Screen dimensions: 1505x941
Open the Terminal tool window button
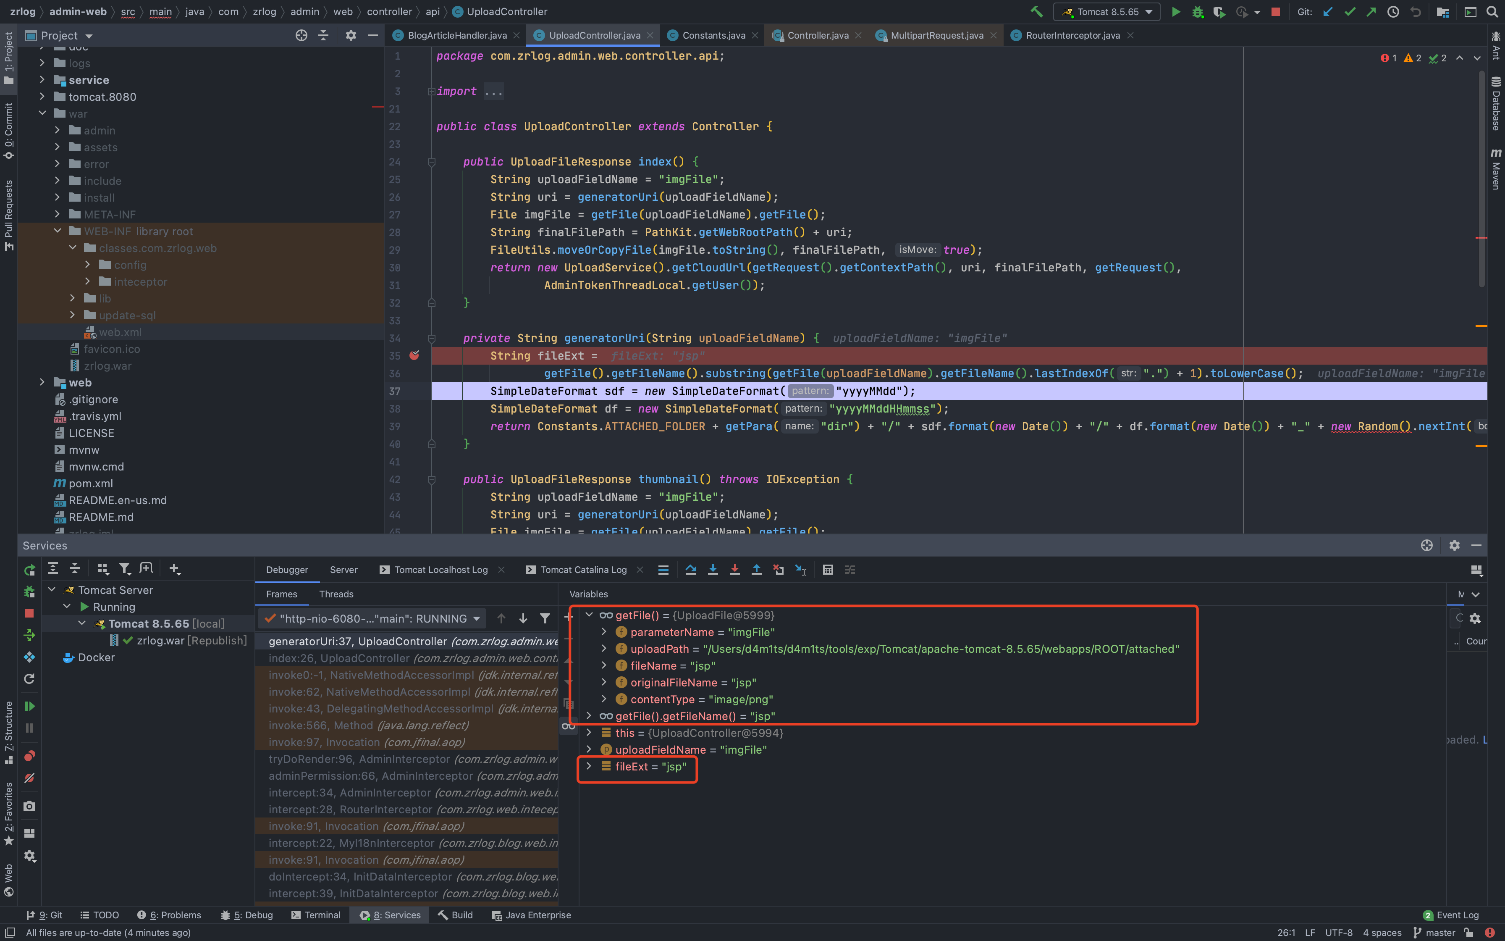315,915
